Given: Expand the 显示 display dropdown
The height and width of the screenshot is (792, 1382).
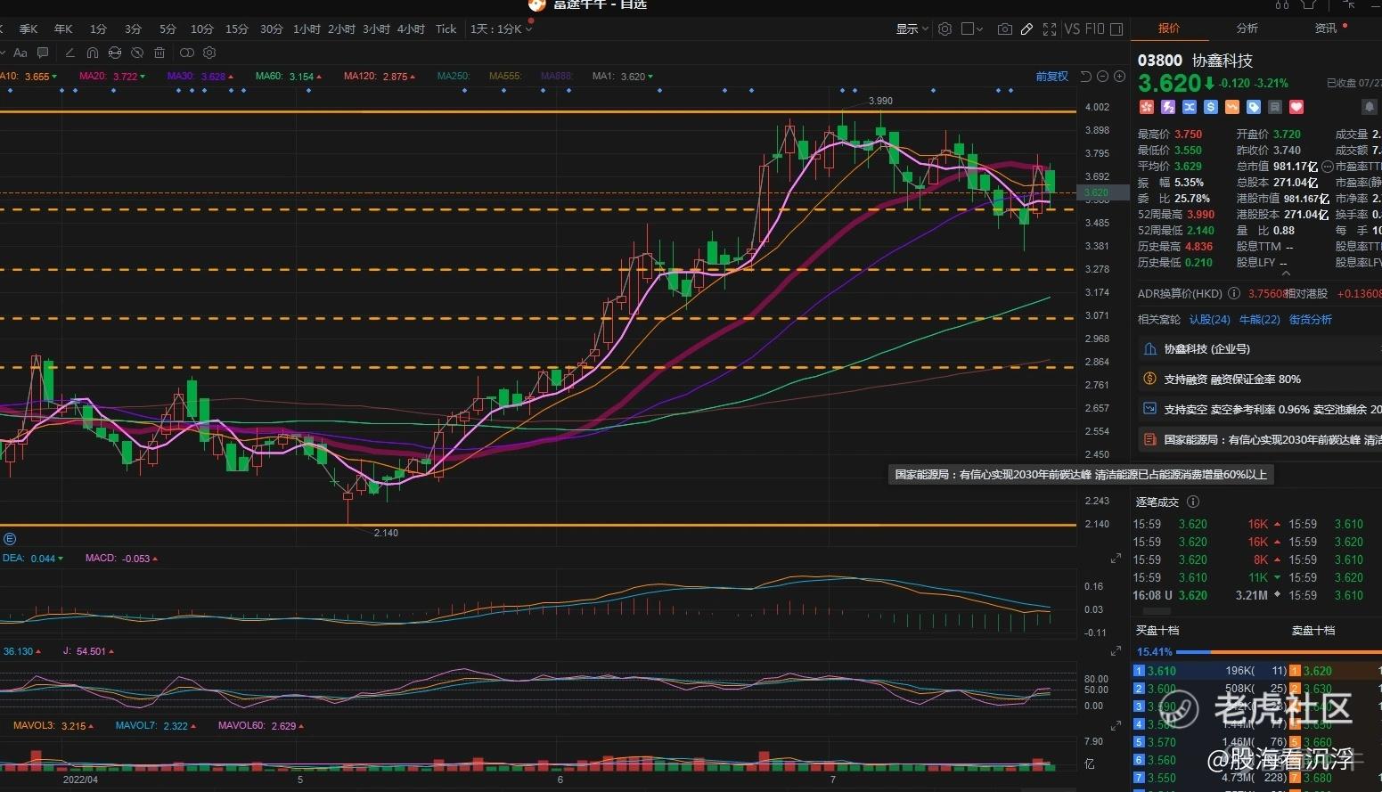Looking at the screenshot, I should coord(912,29).
